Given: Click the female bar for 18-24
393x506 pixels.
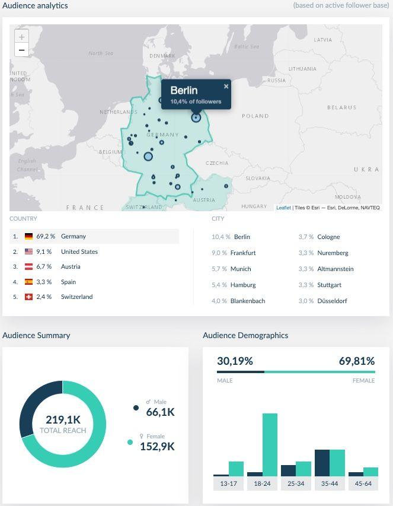Looking at the screenshot, I should point(270,445).
